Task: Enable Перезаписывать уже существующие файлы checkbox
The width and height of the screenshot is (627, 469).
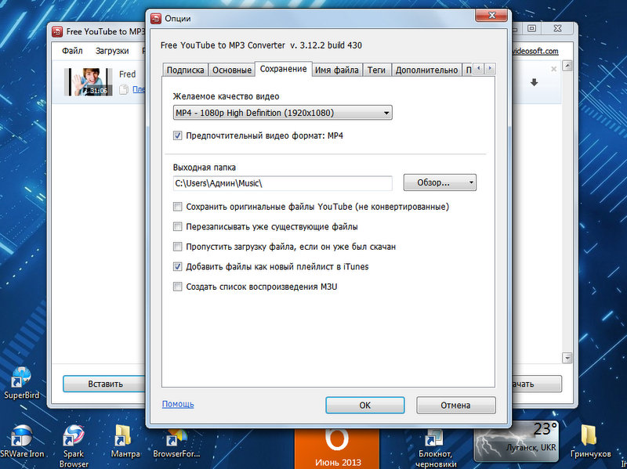Action: tap(178, 227)
